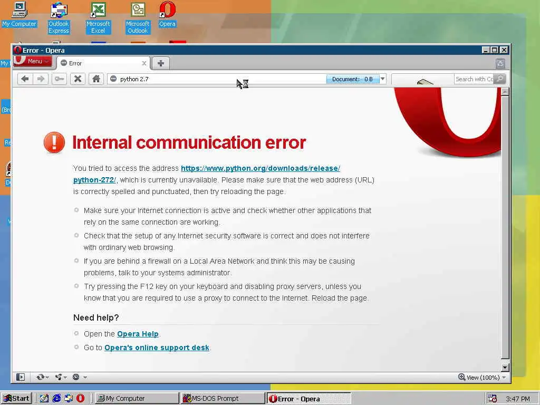Open Opera's online support desk link

click(x=157, y=348)
